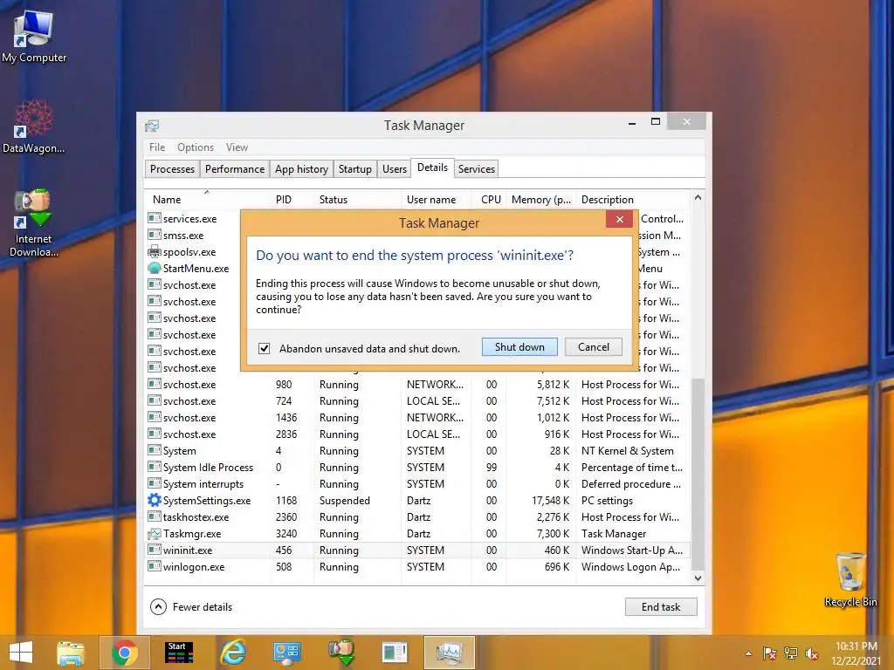Image resolution: width=894 pixels, height=670 pixels.
Task: Switch to the Startup tab
Action: click(x=355, y=169)
